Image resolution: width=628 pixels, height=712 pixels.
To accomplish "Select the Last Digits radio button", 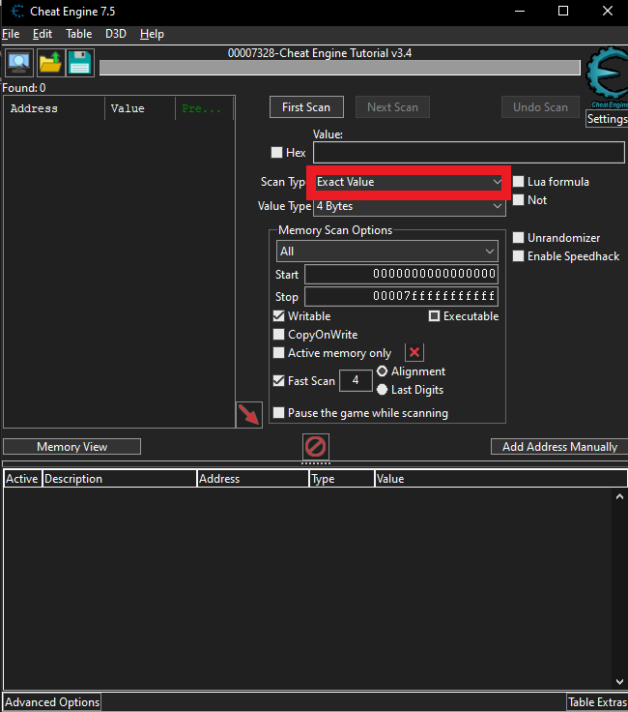I will point(383,390).
